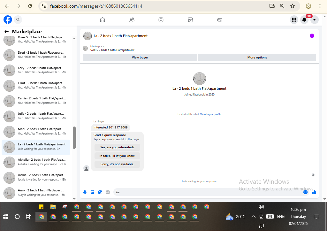This screenshot has height=231, width=327.
Task: Click the message input field
Action: (x=209, y=192)
